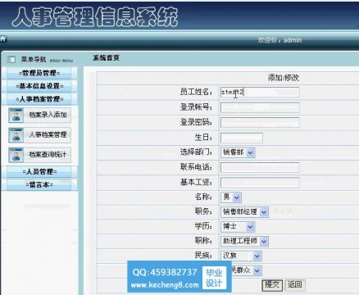
Task: Click the 基本工资 salary input field
Action: (x=260, y=183)
